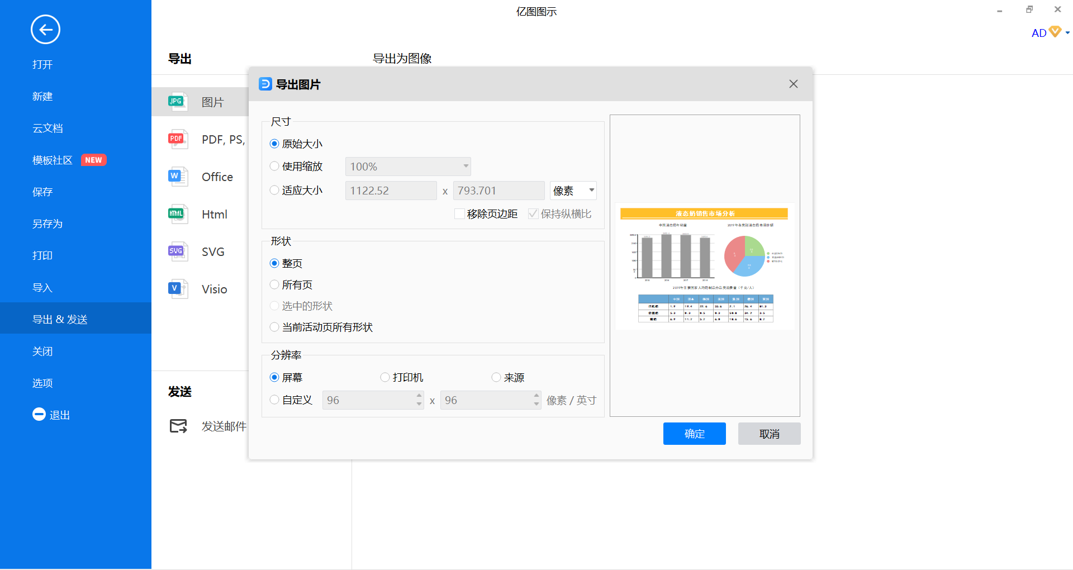Click the width field showing 1122.52
Viewport: 1073px width, 570px height.
point(391,191)
